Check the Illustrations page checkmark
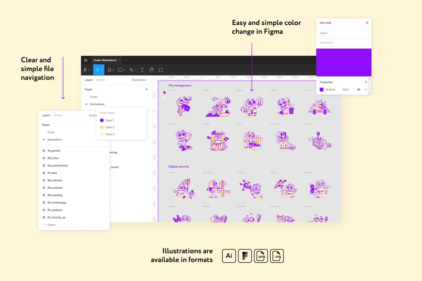 86,104
